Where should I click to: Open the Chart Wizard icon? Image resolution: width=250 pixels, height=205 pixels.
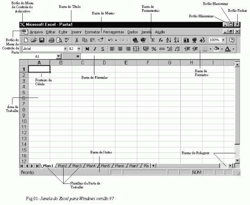click(186, 40)
